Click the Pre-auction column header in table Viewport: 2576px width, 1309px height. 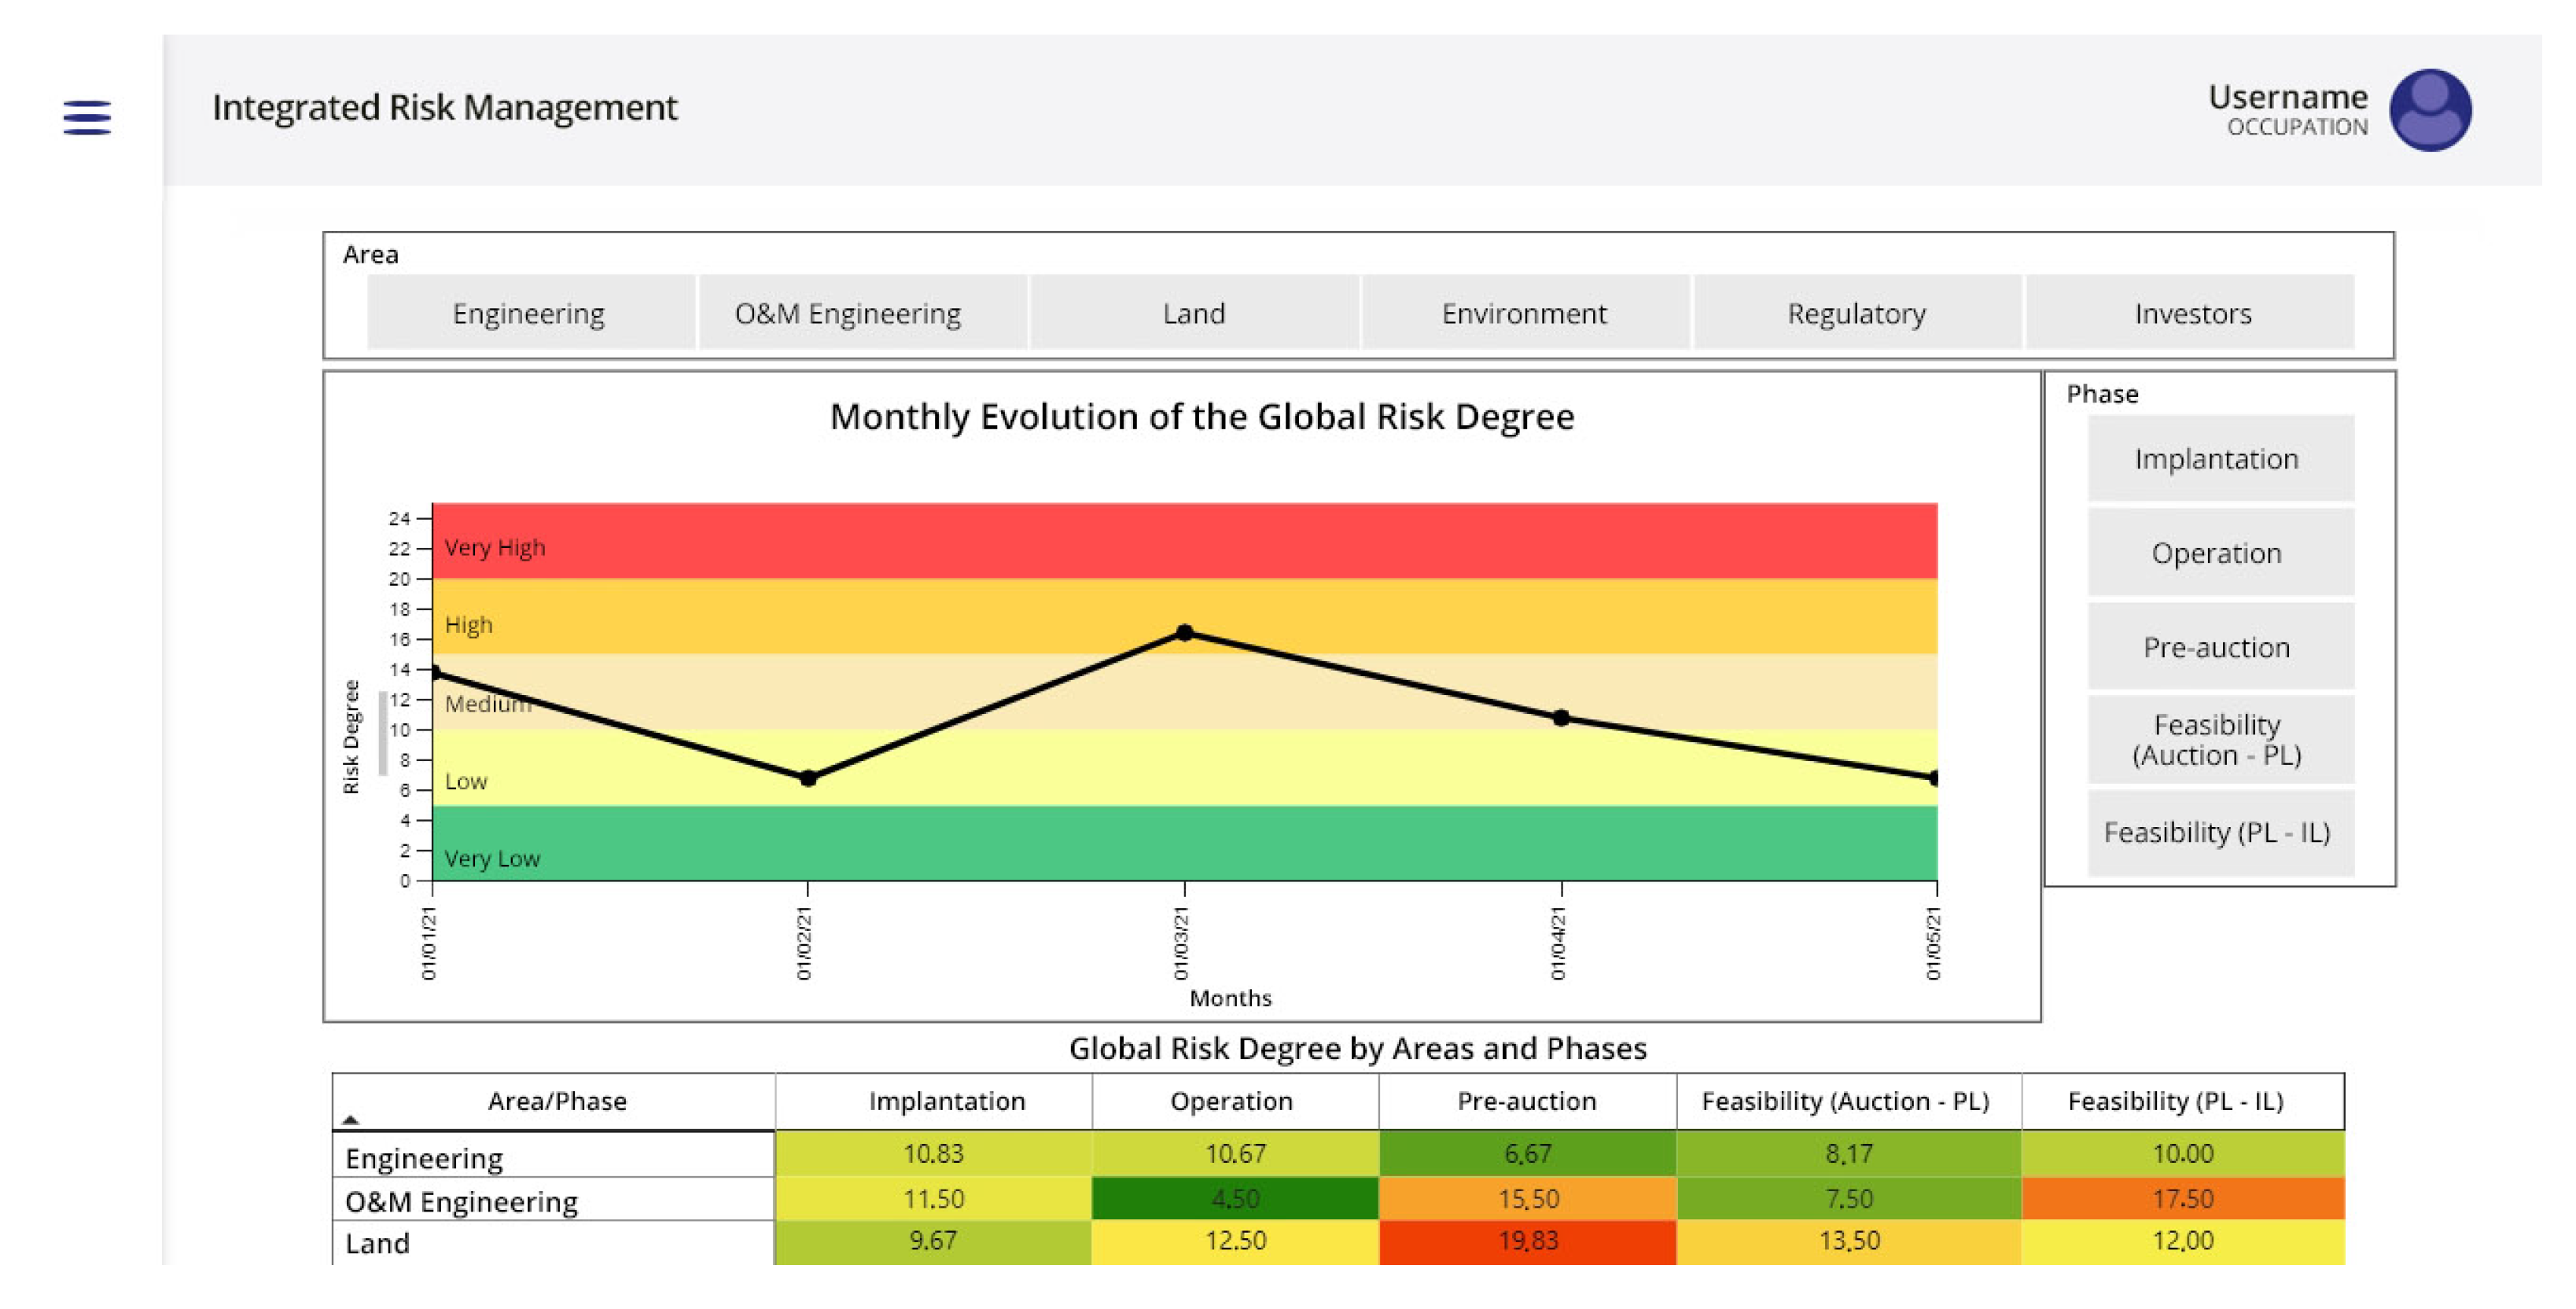1526,1101
